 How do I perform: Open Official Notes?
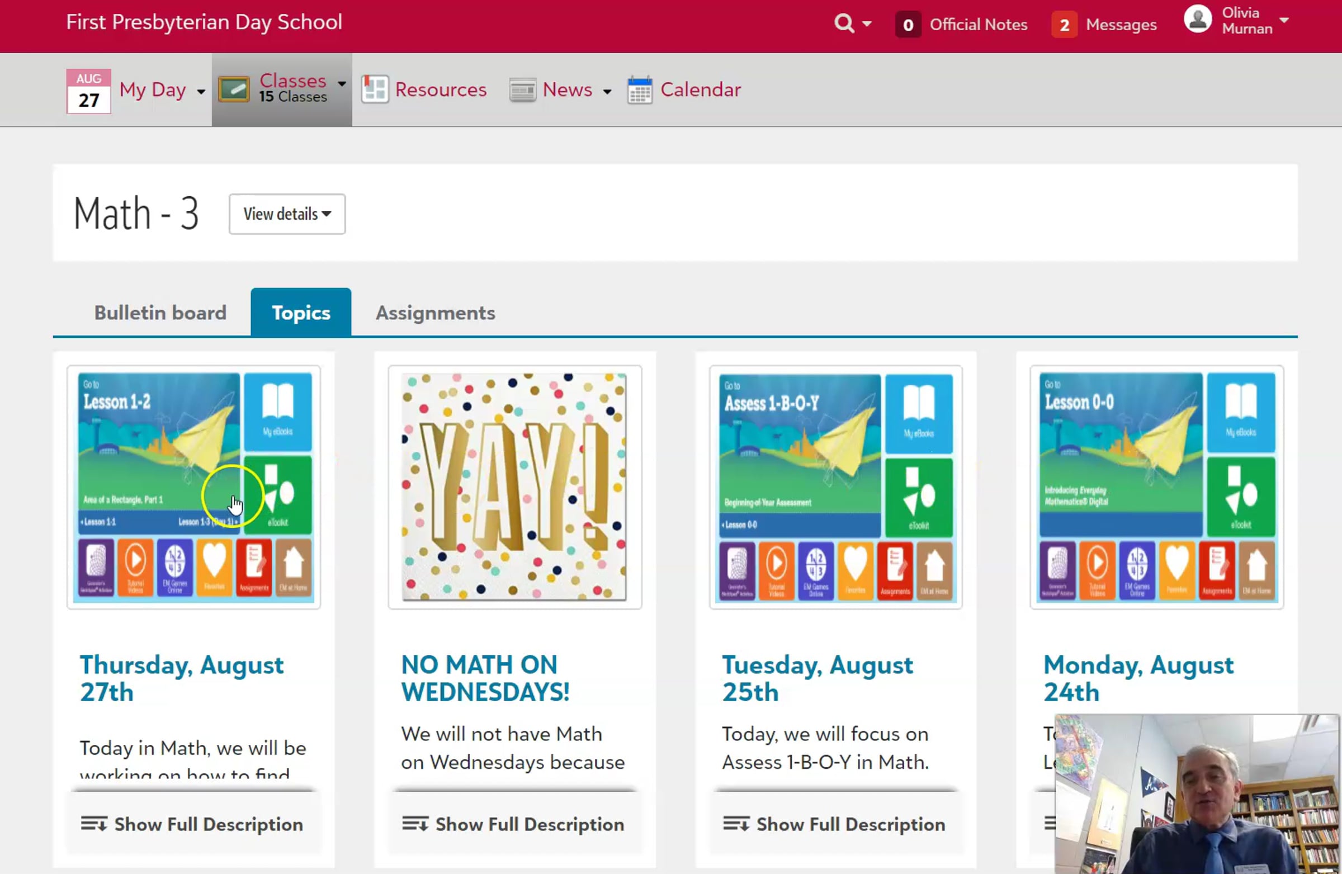tap(961, 25)
